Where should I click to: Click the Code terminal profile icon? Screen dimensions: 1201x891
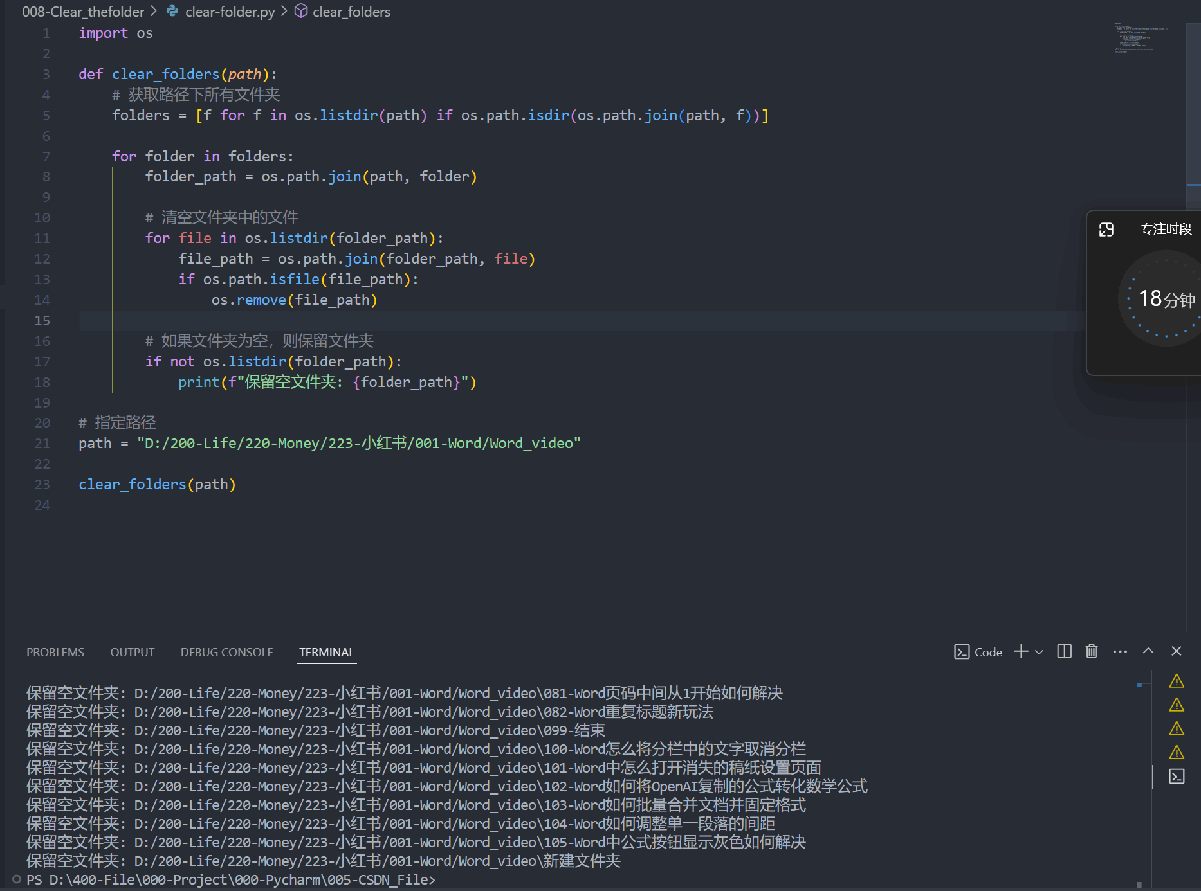pyautogui.click(x=962, y=652)
